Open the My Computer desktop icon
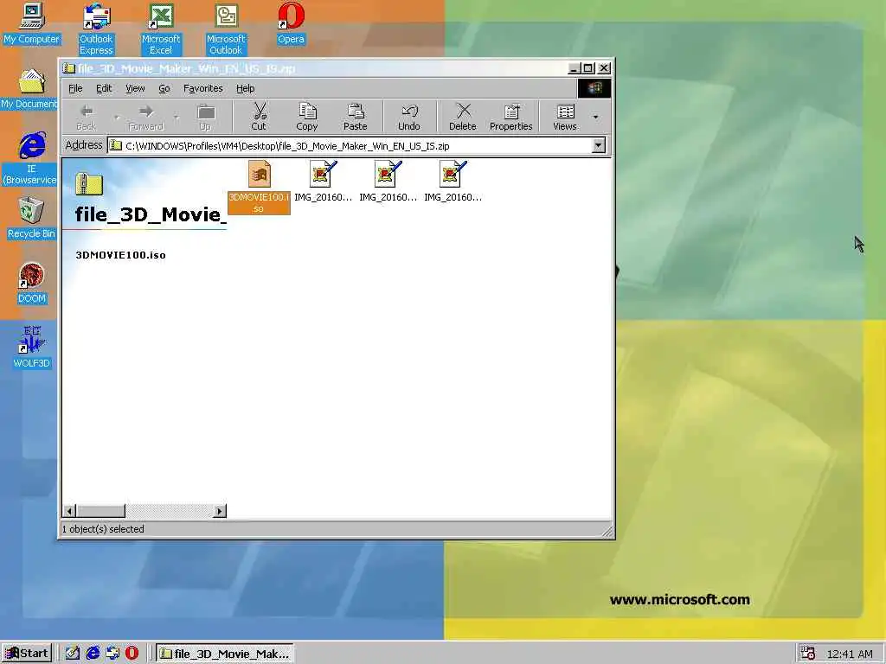This screenshot has width=886, height=664. tap(32, 23)
